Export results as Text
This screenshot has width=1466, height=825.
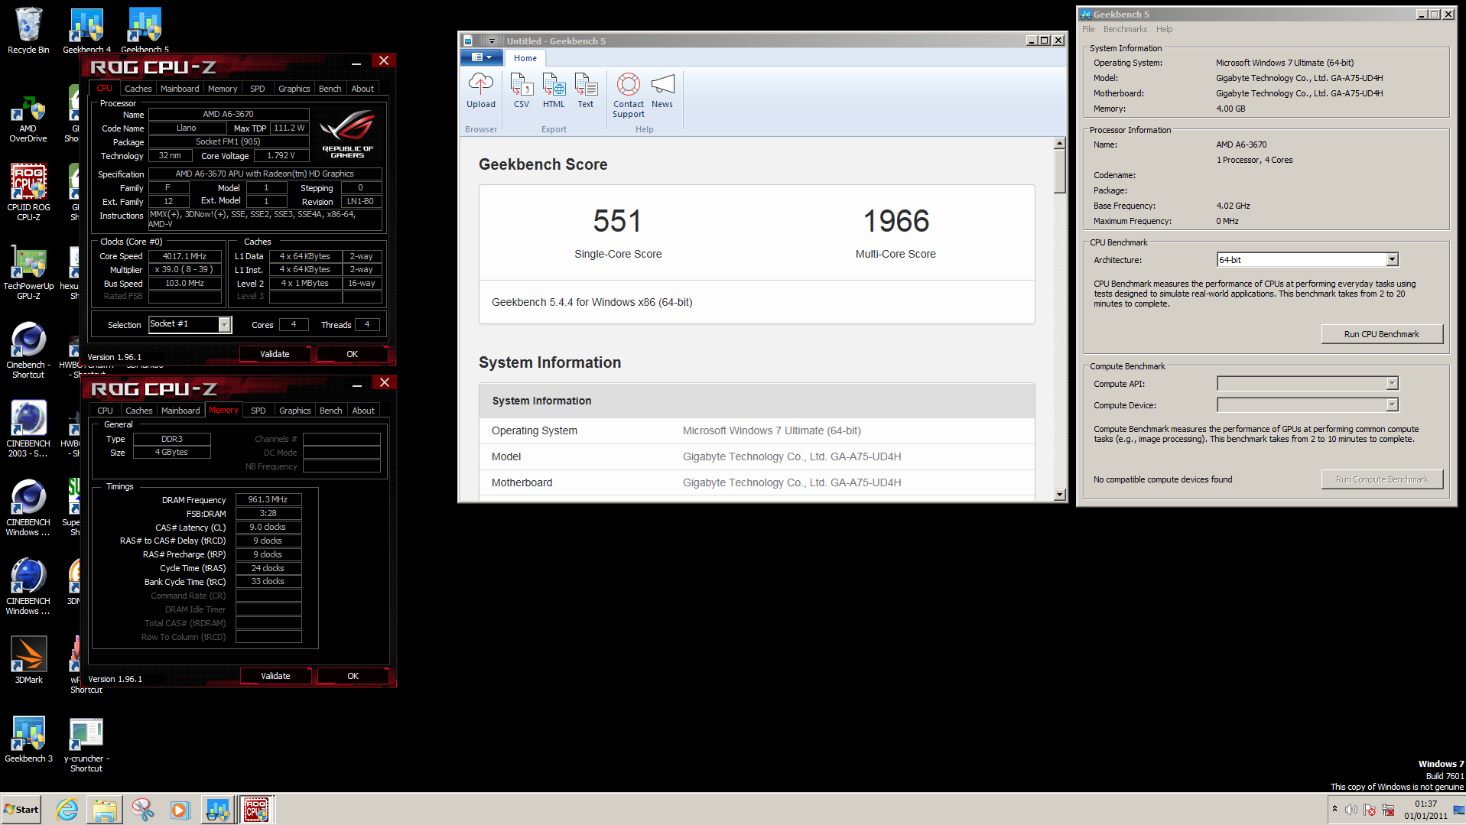(586, 91)
